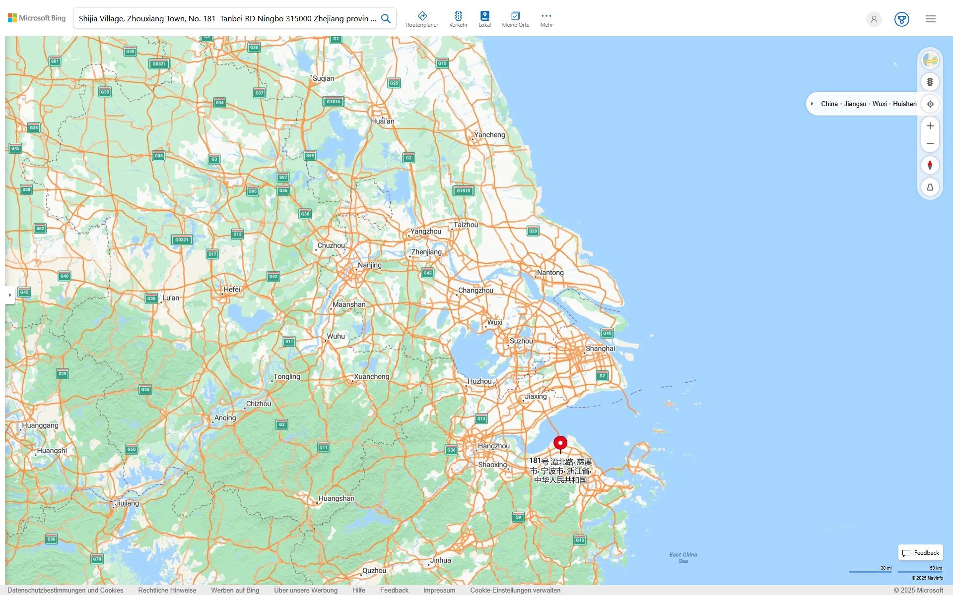
Task: Open Meine Orte saved places
Action: click(515, 19)
